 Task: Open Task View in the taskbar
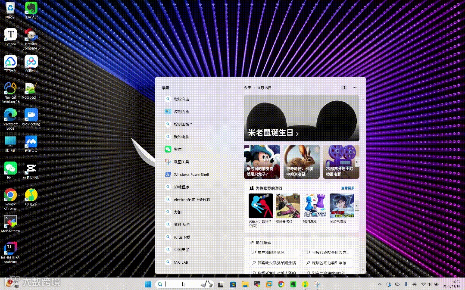pyautogui.click(x=221, y=284)
